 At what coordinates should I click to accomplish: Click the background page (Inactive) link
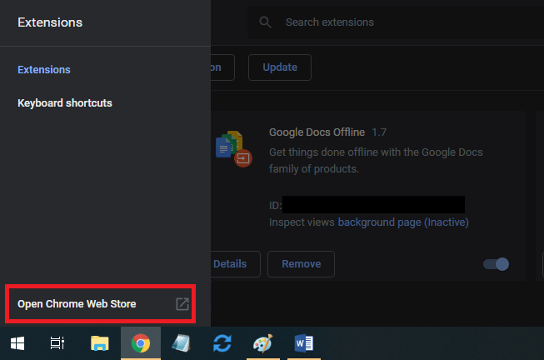pyautogui.click(x=403, y=222)
